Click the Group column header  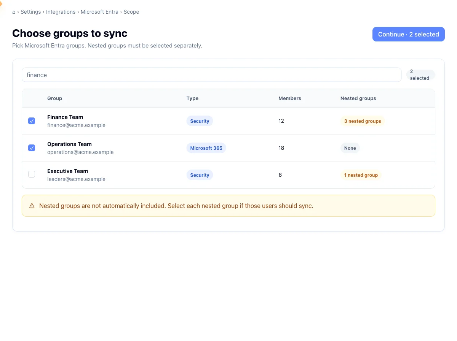(x=54, y=98)
